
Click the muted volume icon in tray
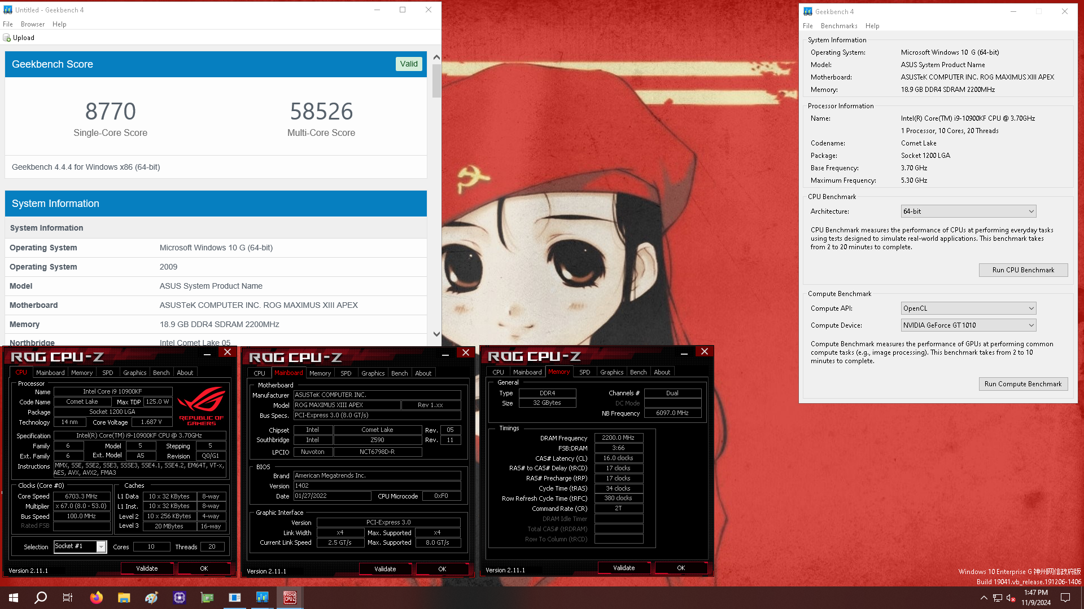click(x=1011, y=598)
